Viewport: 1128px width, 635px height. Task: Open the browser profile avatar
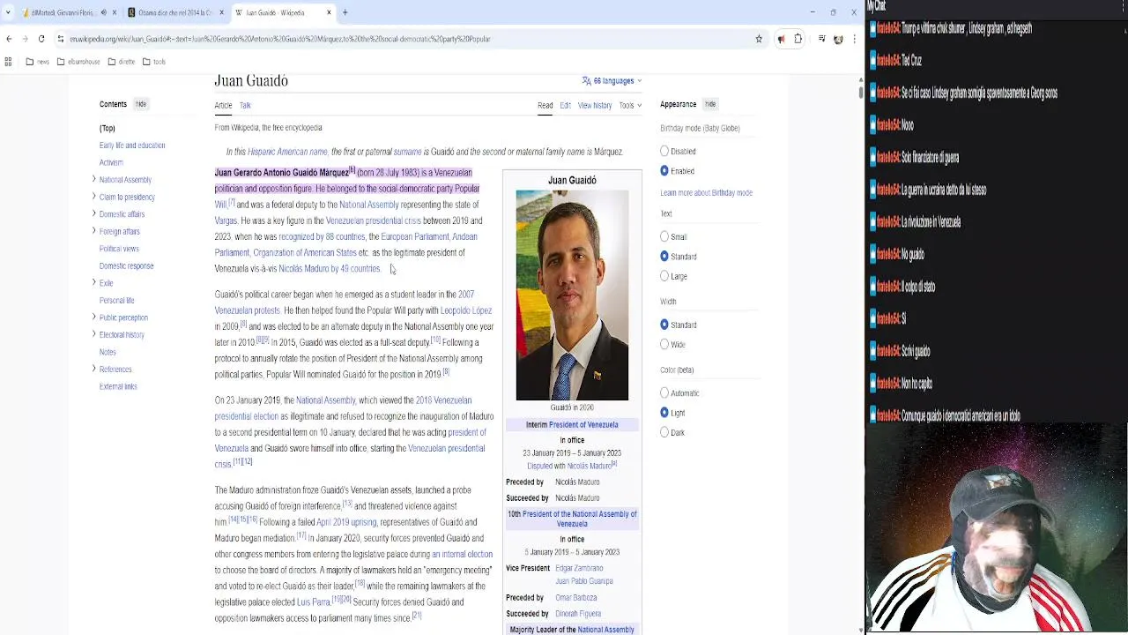click(838, 39)
